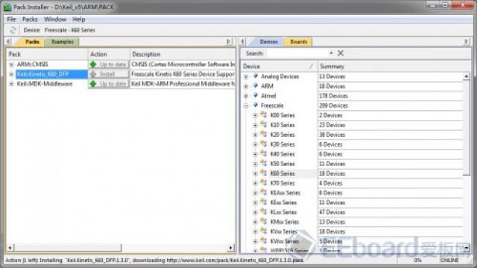
Task: Open the search history dropdown arrow
Action: tap(331, 53)
